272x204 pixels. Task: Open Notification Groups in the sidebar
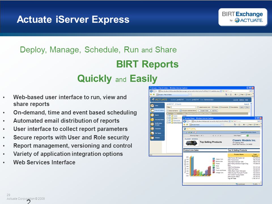(x=157, y=124)
